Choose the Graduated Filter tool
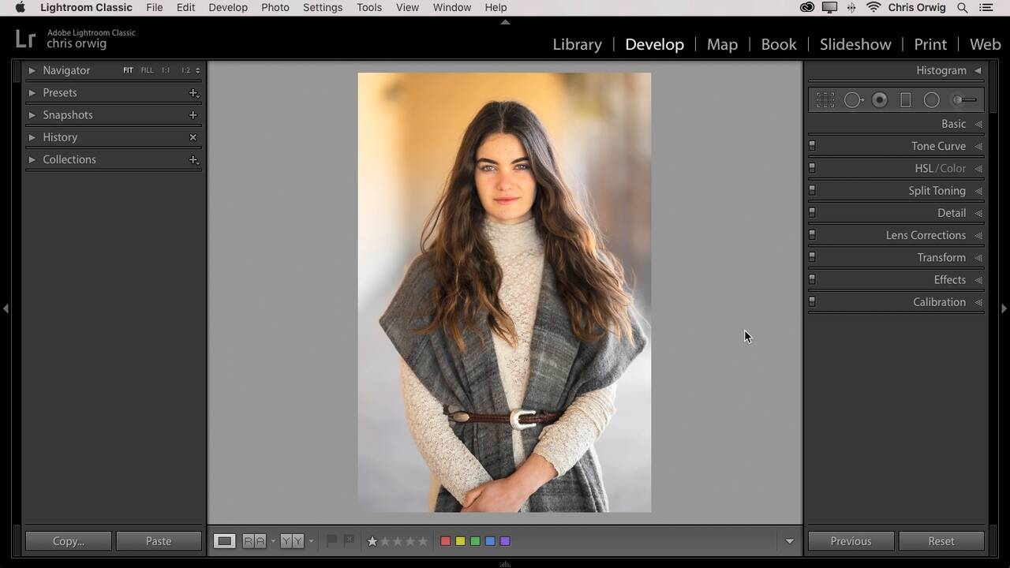The width and height of the screenshot is (1010, 568). coord(906,100)
